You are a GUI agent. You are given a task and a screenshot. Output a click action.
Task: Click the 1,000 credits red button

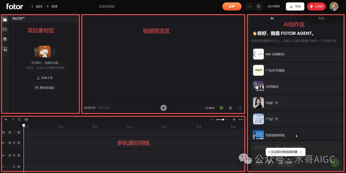click(x=317, y=6)
